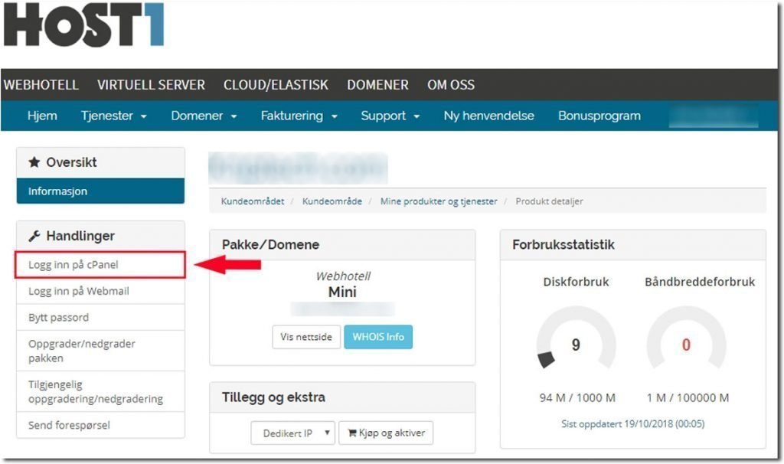Click the 94 M / 1000 M text
Viewport: 784px width, 464px height.
click(x=577, y=398)
